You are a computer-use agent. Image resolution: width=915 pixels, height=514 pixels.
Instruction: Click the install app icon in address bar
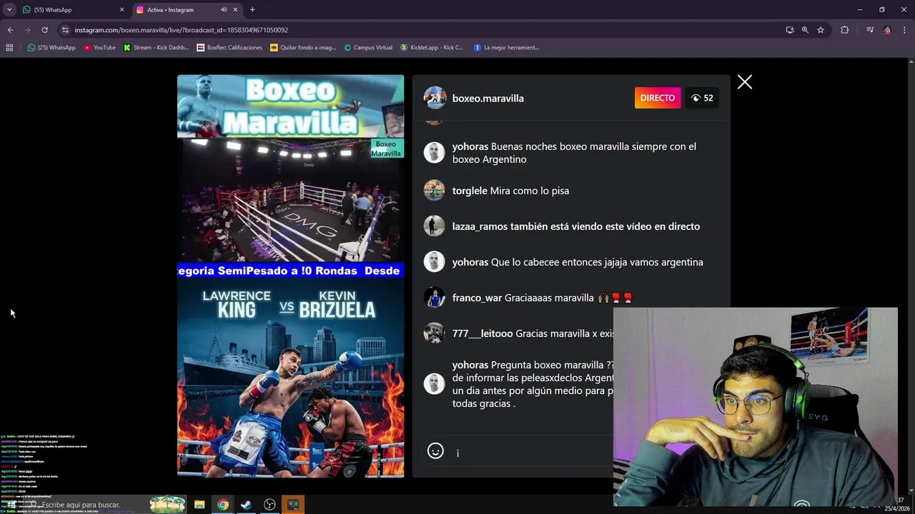pyautogui.click(x=789, y=30)
